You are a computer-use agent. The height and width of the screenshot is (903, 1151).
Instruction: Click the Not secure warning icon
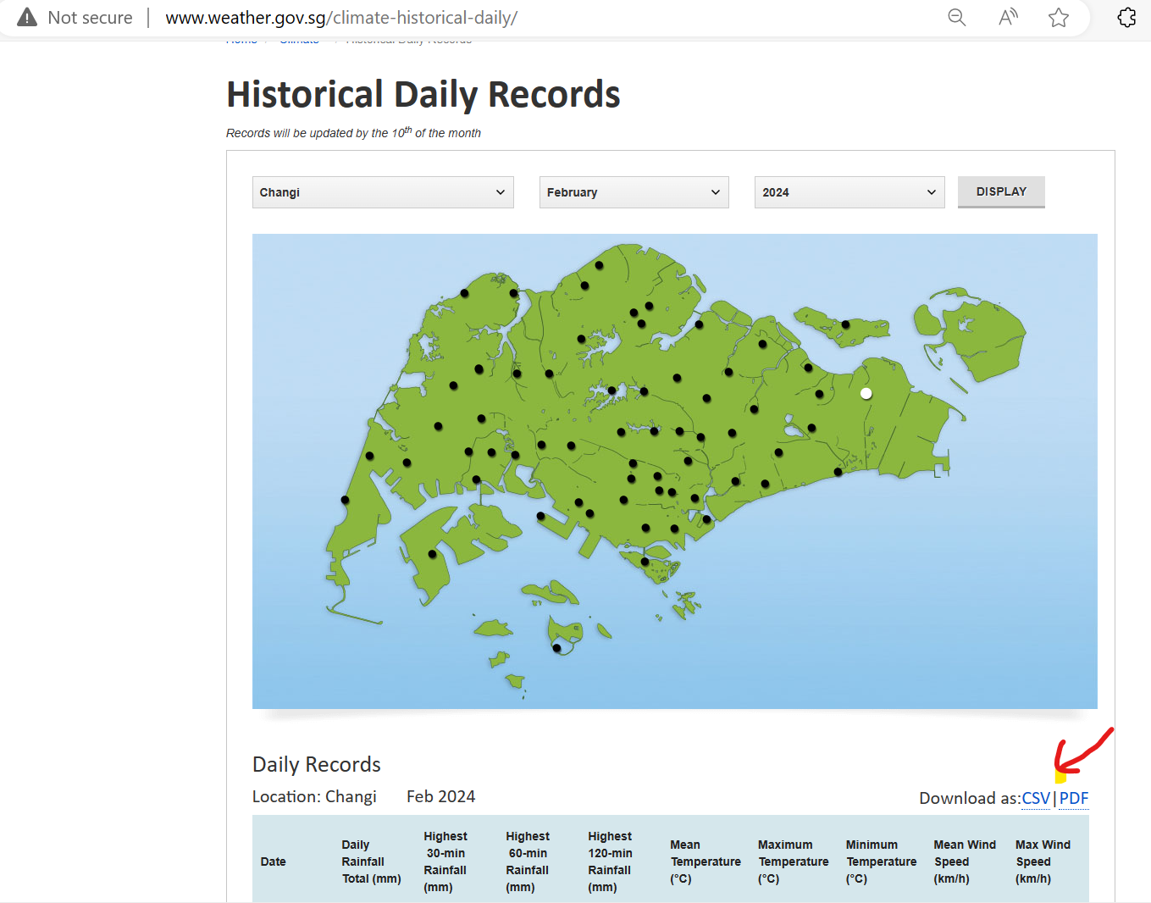[x=27, y=18]
